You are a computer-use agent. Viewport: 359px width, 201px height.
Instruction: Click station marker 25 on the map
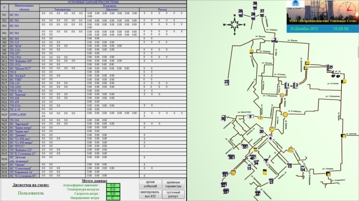coord(331,67)
